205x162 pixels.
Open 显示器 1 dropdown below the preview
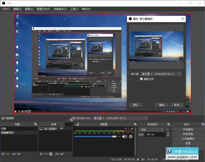[120, 118]
